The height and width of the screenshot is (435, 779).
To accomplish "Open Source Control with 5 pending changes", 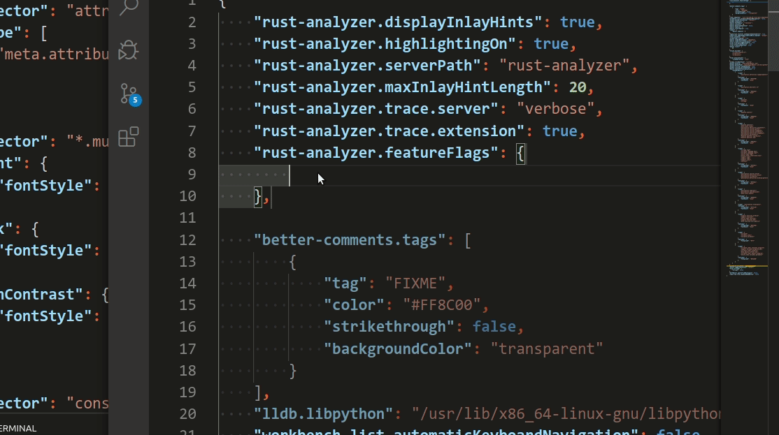I will point(130,94).
